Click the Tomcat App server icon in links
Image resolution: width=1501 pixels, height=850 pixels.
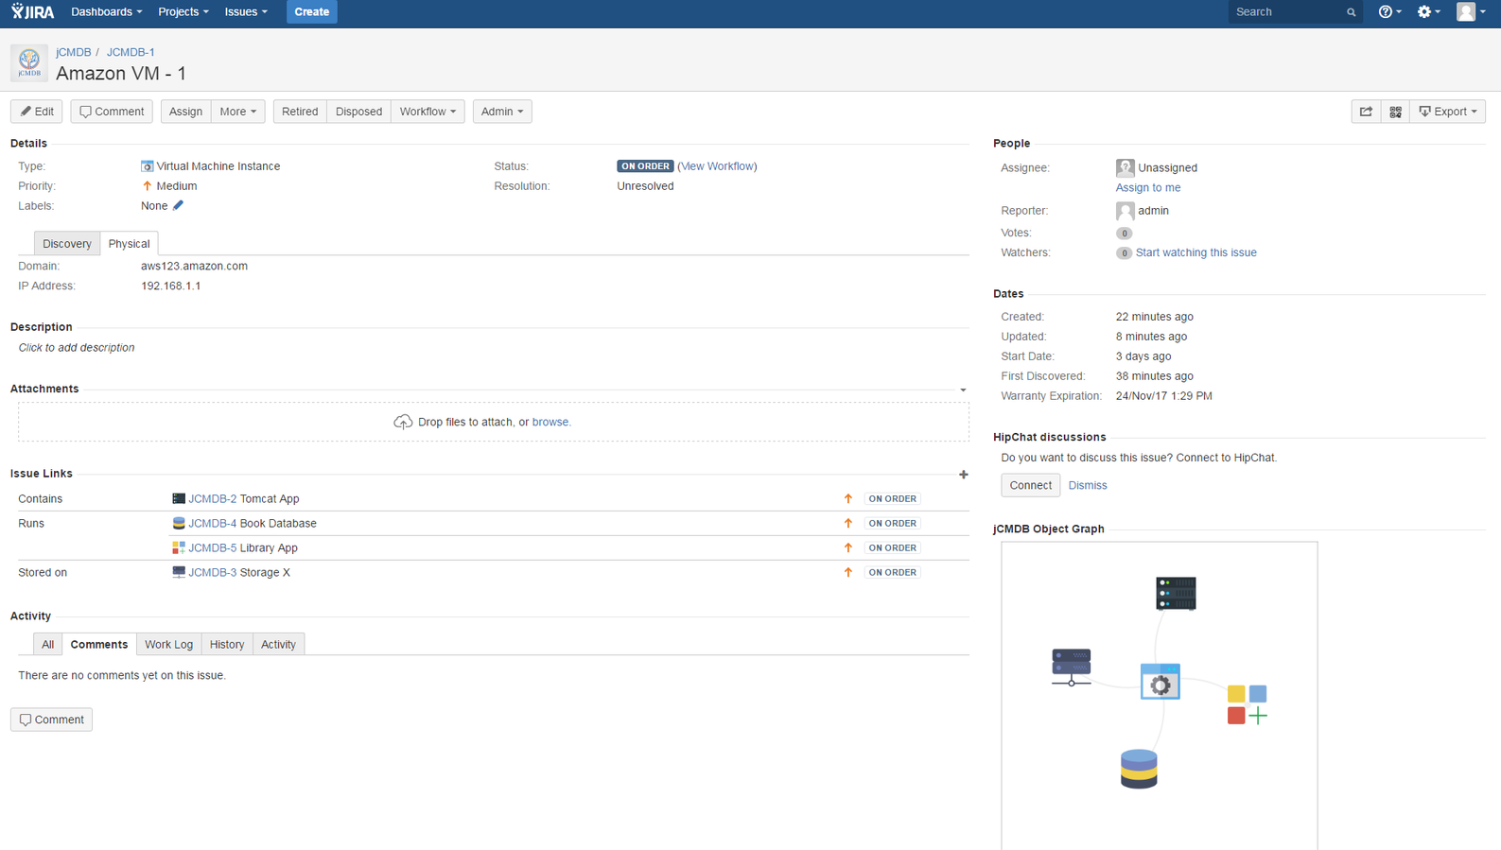point(179,498)
